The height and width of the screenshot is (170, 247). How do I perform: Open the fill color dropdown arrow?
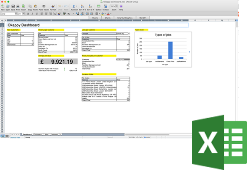click(105, 14)
